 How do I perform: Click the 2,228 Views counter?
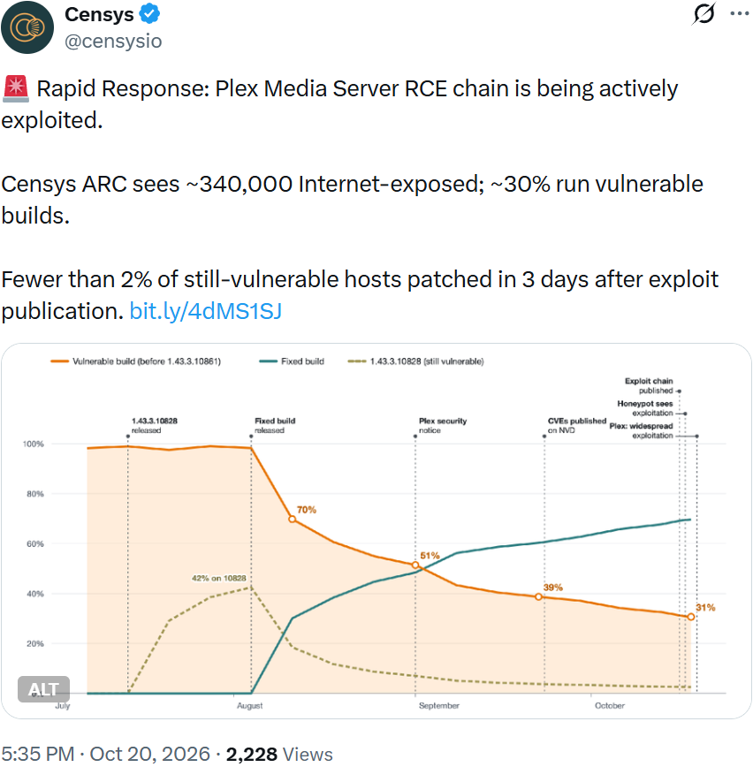279,754
